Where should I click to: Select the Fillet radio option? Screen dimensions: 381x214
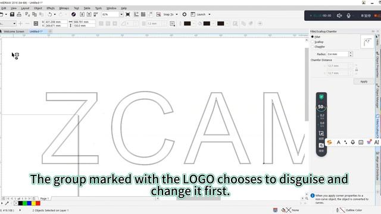(x=313, y=37)
